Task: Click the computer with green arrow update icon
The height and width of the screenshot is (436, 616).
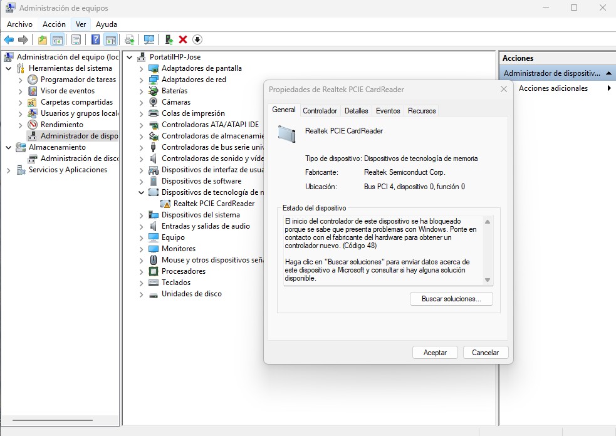Action: (169, 39)
